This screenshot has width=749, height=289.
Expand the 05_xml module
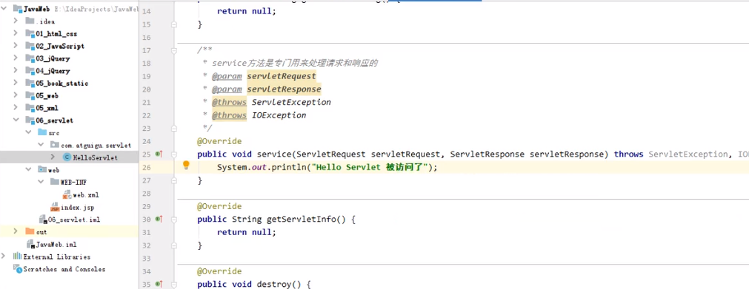click(16, 108)
